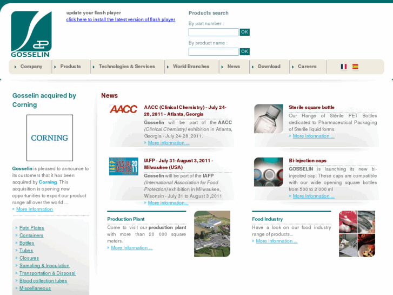Switch site language to Spanish flag
This screenshot has width=393, height=295.
(355, 67)
